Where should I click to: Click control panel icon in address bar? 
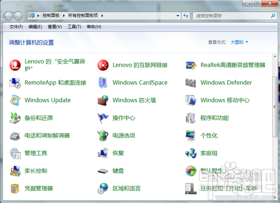point(32,16)
